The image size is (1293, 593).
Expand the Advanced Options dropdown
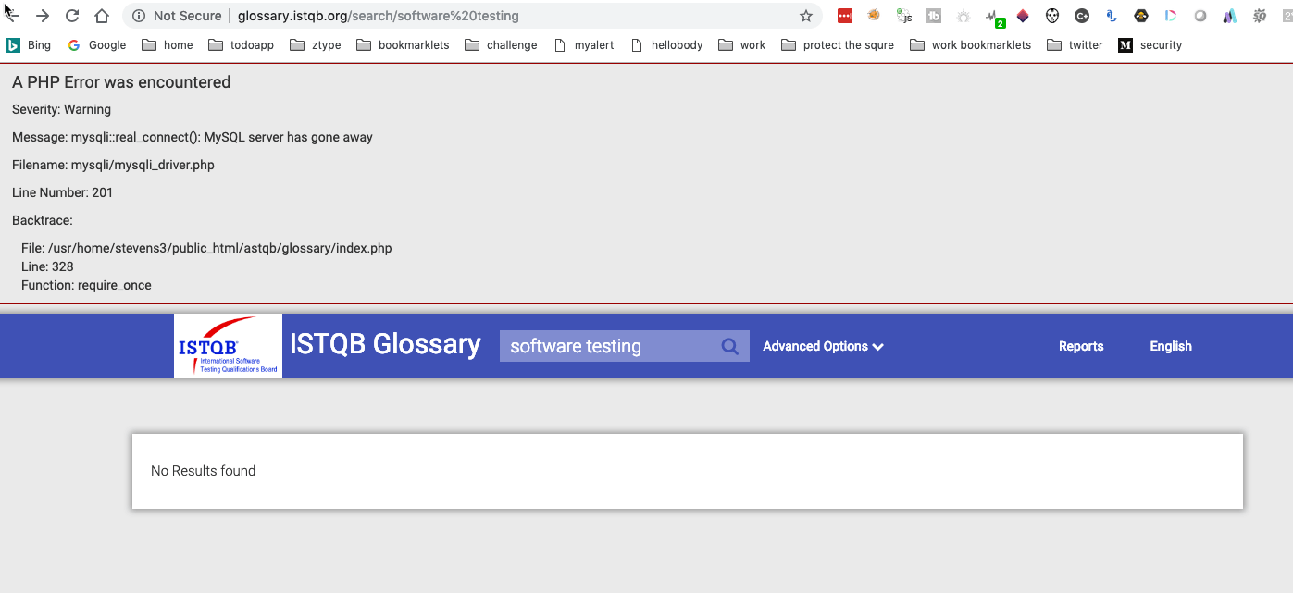(x=823, y=346)
